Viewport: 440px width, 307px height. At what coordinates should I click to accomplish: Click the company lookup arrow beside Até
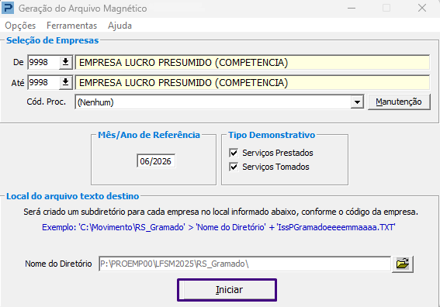click(x=66, y=82)
